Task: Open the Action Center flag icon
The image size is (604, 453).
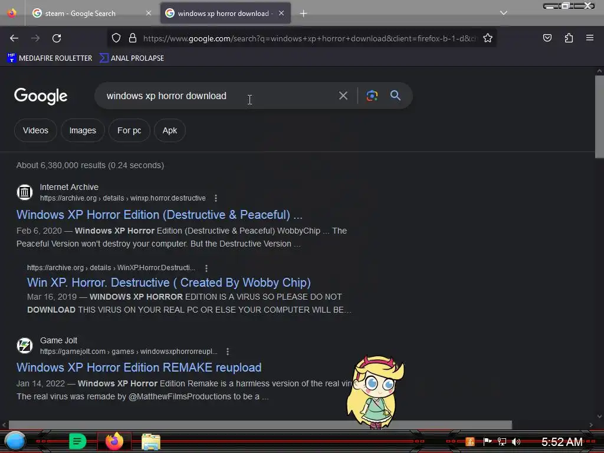Action: [487, 441]
